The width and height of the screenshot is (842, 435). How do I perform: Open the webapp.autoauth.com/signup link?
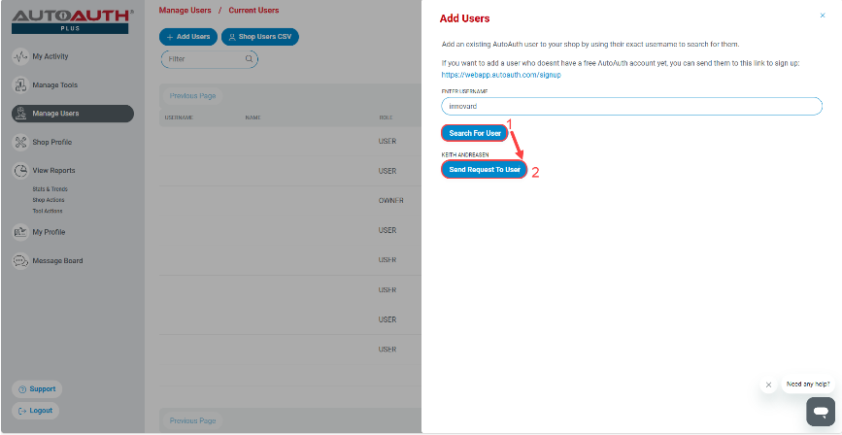coord(500,75)
